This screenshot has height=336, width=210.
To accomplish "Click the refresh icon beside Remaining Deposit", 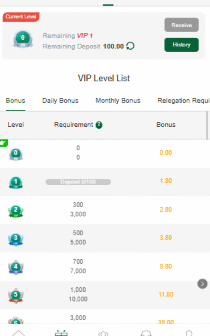I will [x=130, y=46].
